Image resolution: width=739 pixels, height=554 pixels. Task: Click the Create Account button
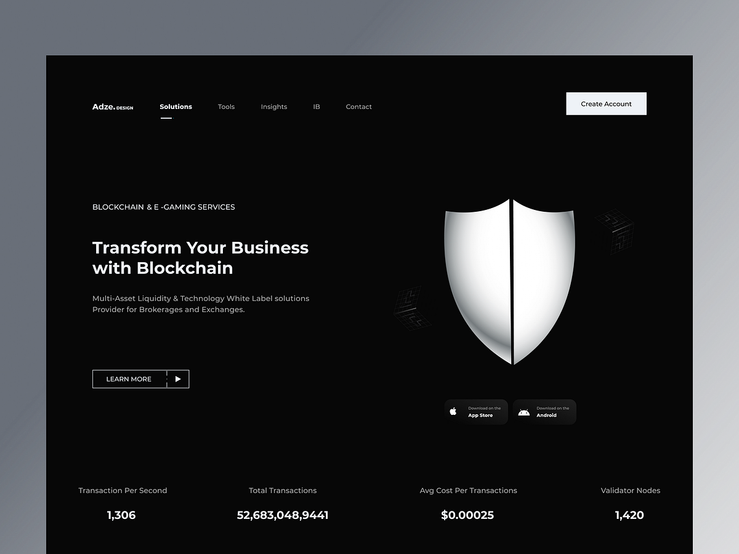tap(606, 103)
